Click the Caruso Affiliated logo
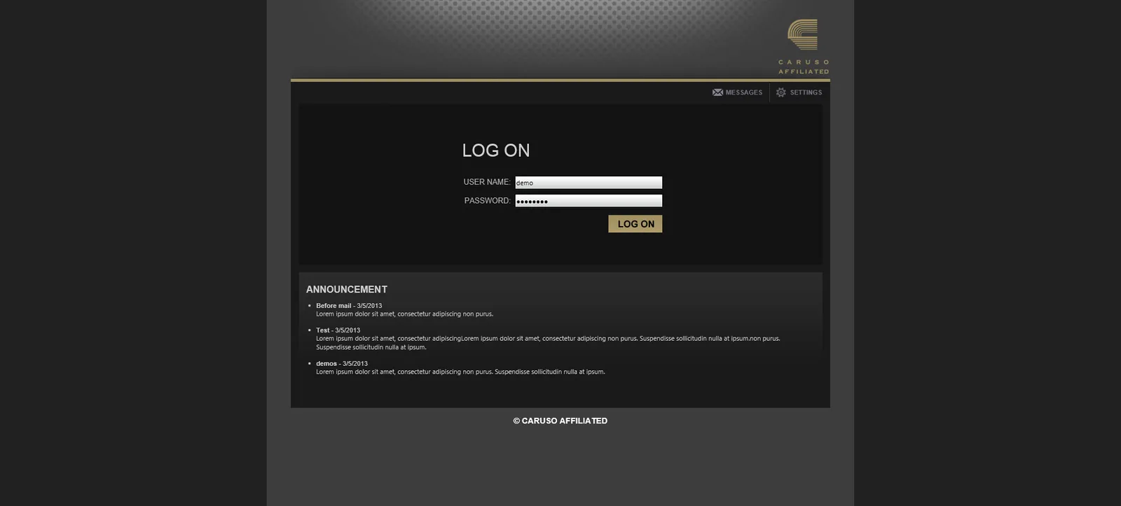This screenshot has height=506, width=1121. coord(803,46)
